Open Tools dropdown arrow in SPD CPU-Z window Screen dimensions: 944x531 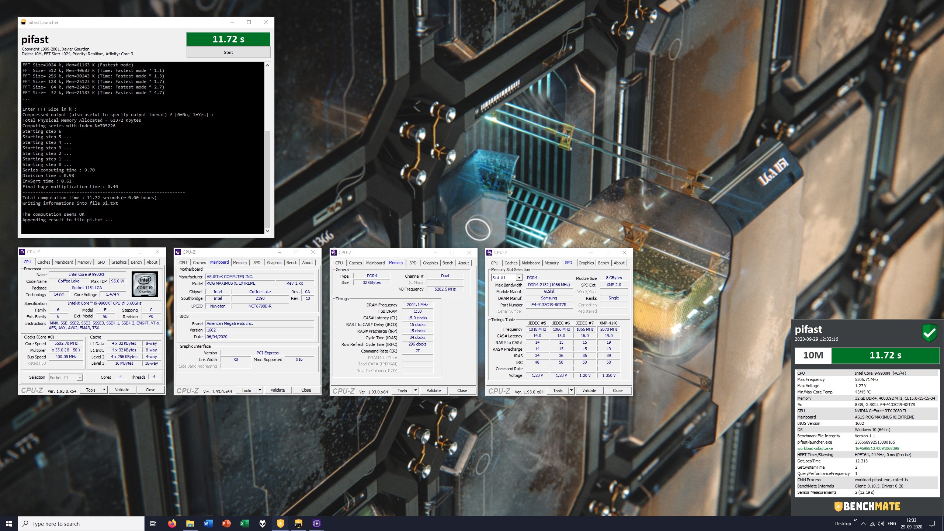point(571,391)
